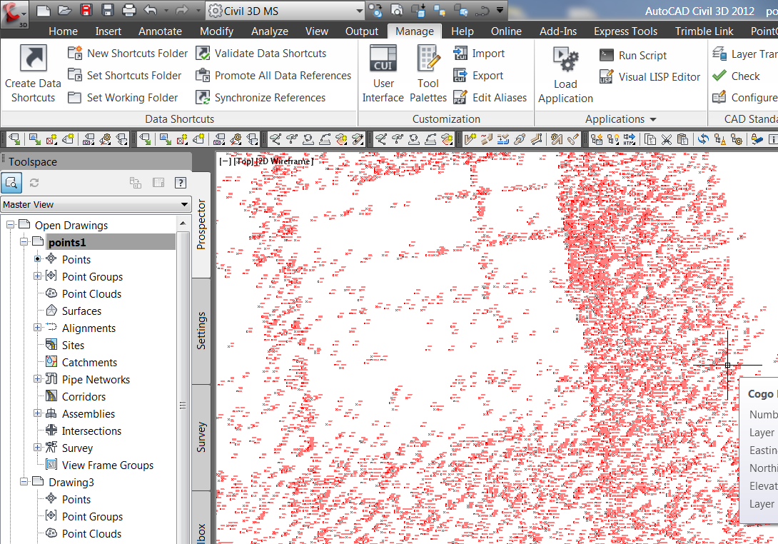Click the Run Script icon

point(606,55)
